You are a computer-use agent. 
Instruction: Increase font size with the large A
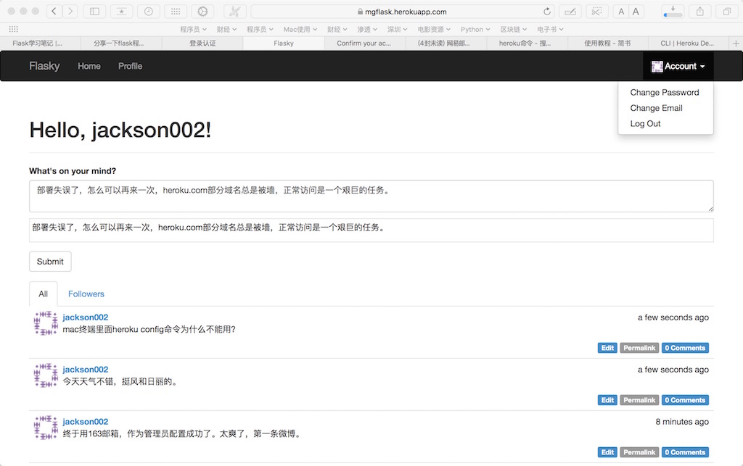(x=636, y=12)
